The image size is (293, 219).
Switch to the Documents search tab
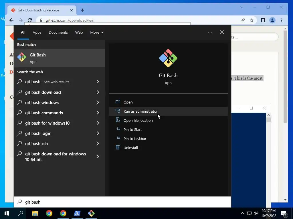[x=58, y=33]
